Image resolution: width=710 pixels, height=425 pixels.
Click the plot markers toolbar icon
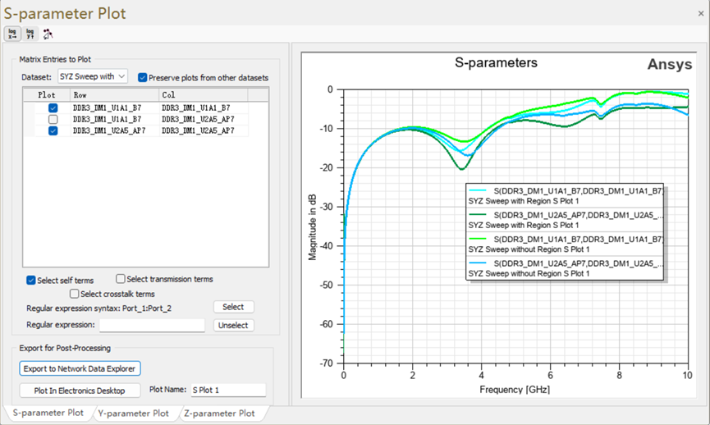pyautogui.click(x=48, y=34)
